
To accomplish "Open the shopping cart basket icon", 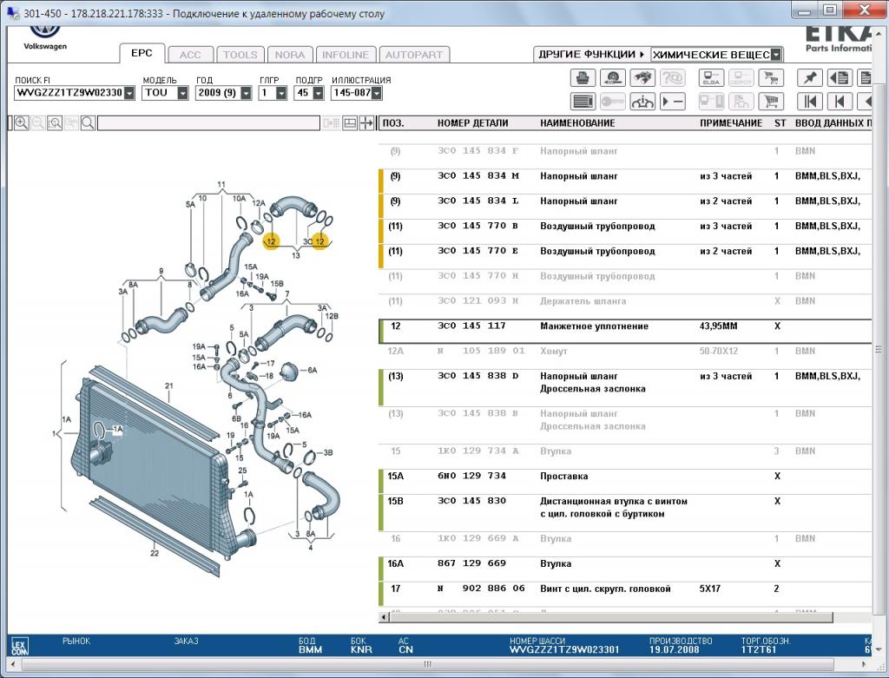I will (x=771, y=102).
